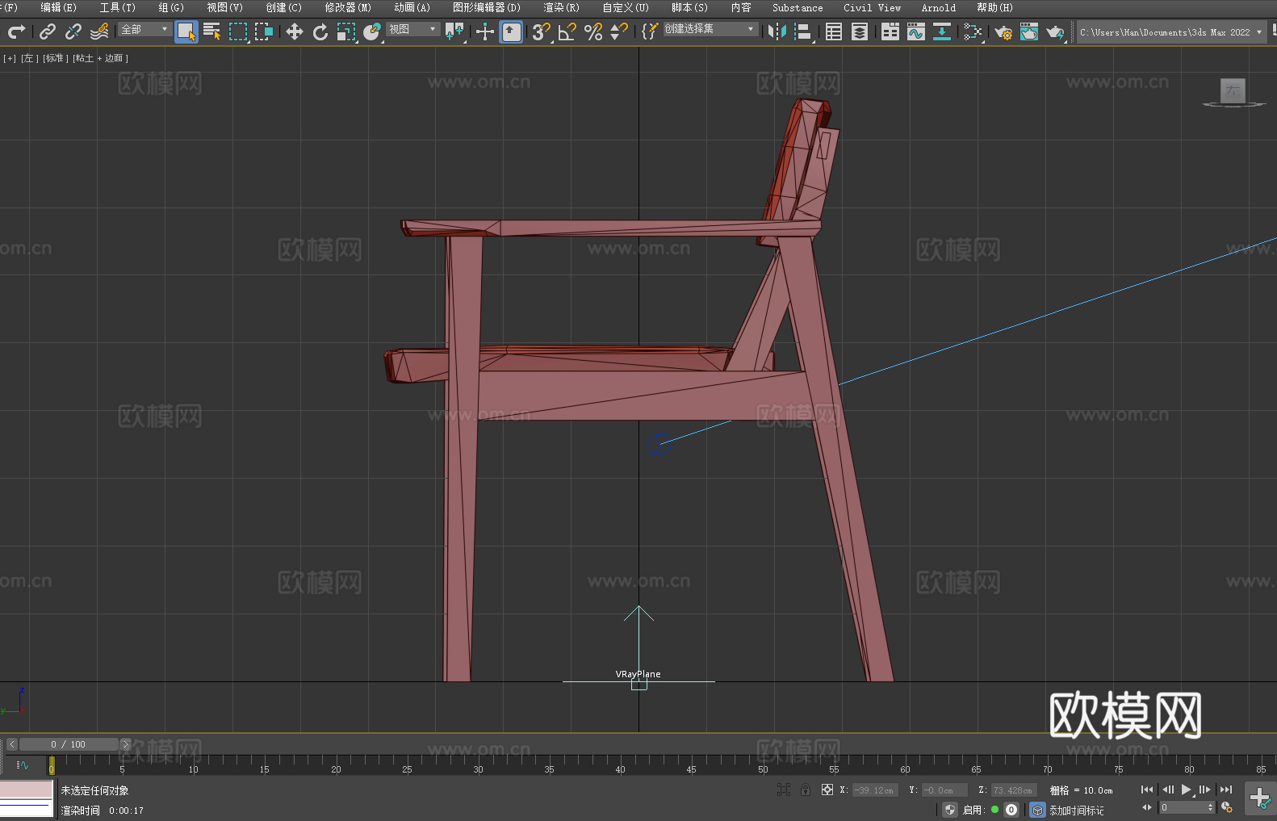Click the Redo arrow icon
Image resolution: width=1277 pixels, height=821 pixels.
[x=16, y=31]
